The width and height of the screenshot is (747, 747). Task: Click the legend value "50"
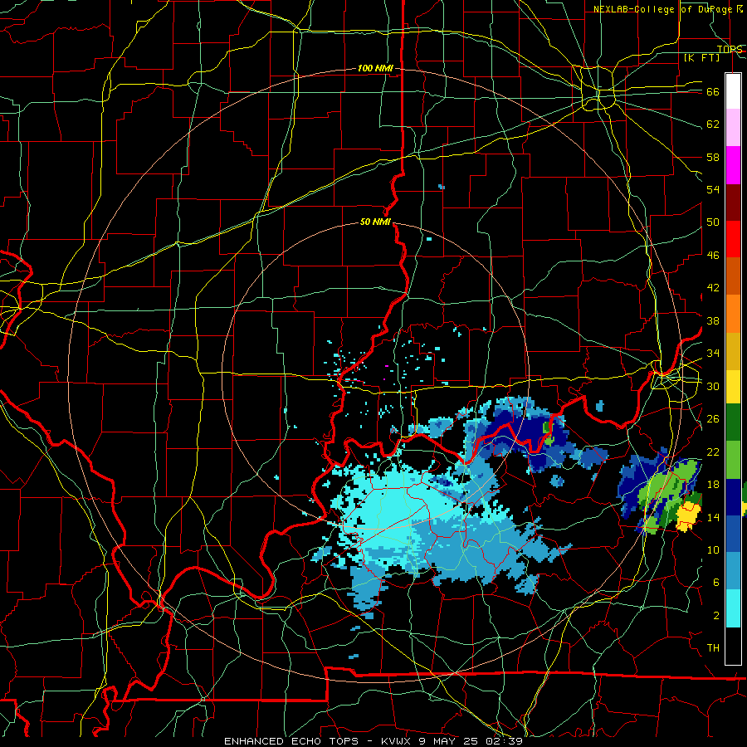click(713, 222)
